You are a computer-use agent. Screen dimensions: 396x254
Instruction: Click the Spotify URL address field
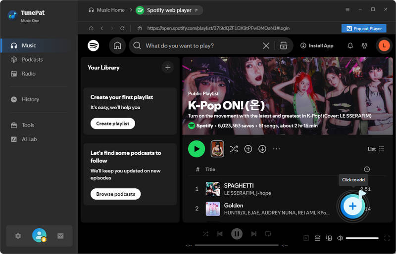218,28
